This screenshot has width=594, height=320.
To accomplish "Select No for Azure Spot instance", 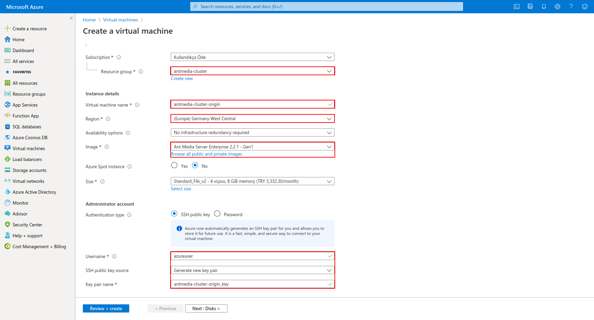I will (x=195, y=165).
